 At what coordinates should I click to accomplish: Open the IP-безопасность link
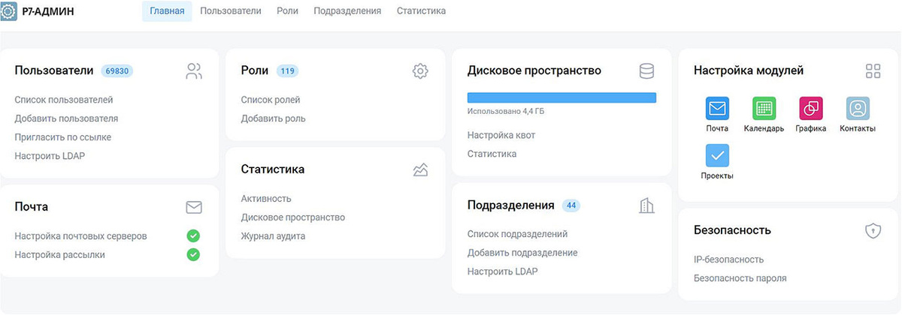click(x=728, y=259)
